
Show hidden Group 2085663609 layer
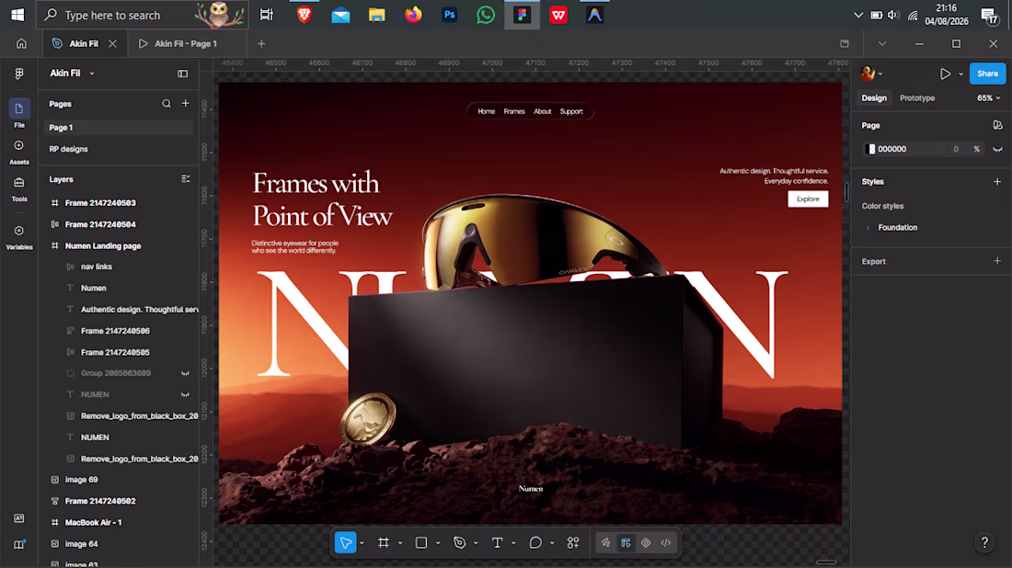[x=185, y=373]
